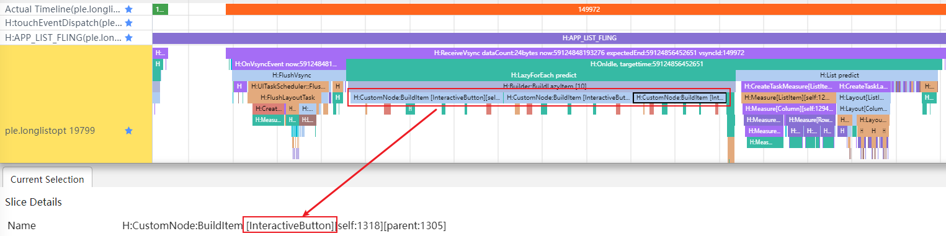Viewport: 946px width, 236px height.
Task: Click the H:FlushLayoutTask slice
Action: pos(287,97)
